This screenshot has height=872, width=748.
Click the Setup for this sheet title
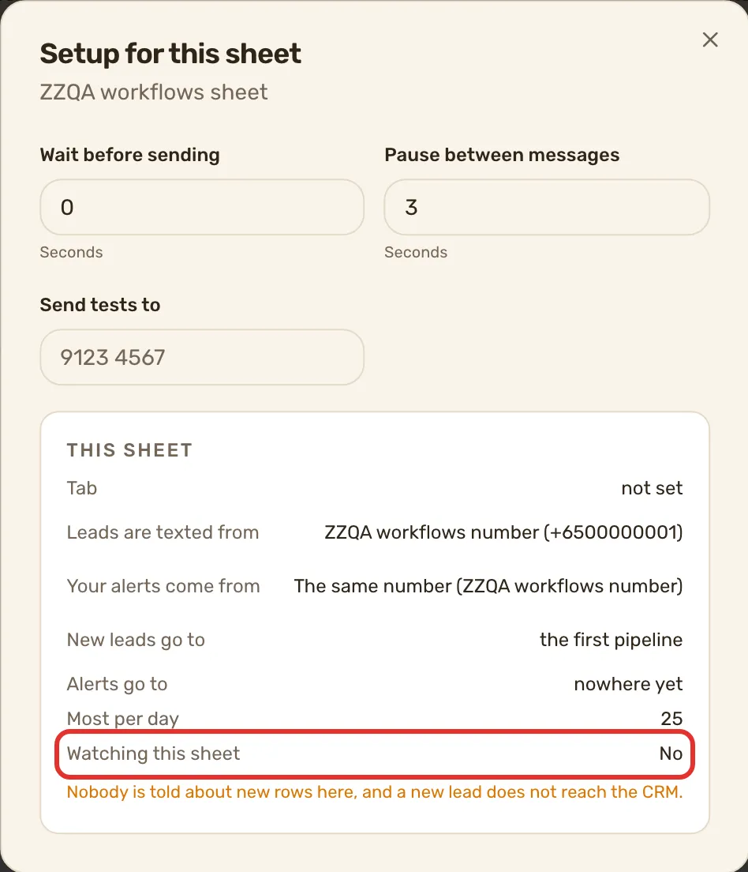[170, 54]
